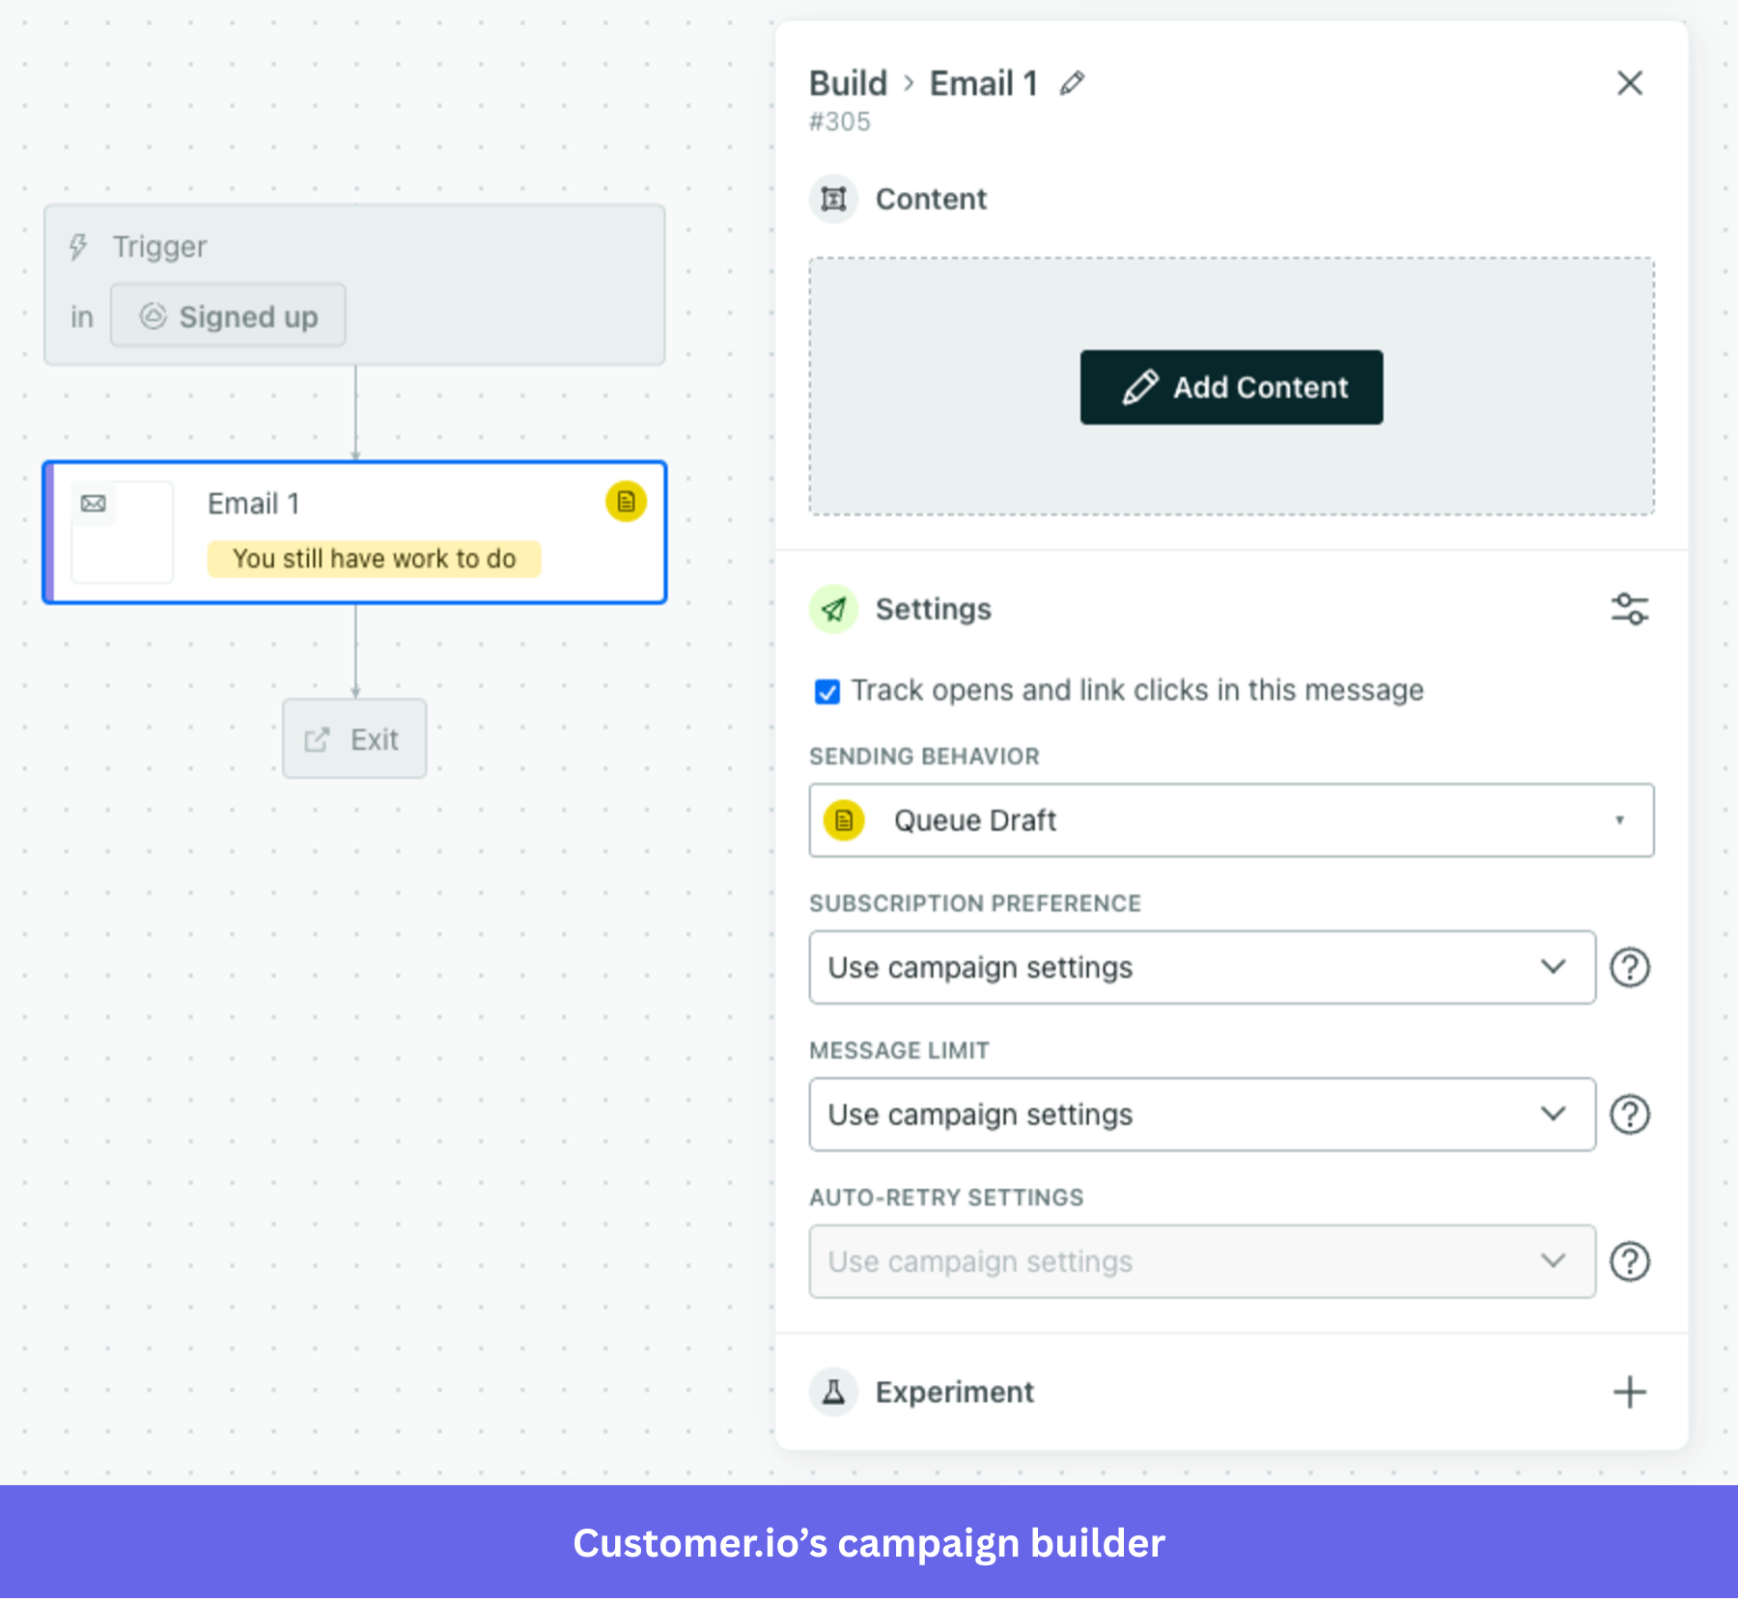1738x1601 pixels.
Task: Click the Settings section heading
Action: (x=933, y=609)
